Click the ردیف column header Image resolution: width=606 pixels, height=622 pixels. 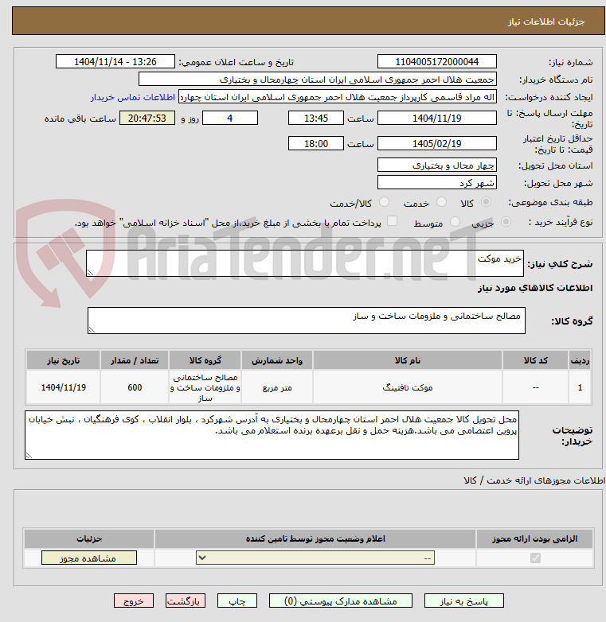point(580,360)
